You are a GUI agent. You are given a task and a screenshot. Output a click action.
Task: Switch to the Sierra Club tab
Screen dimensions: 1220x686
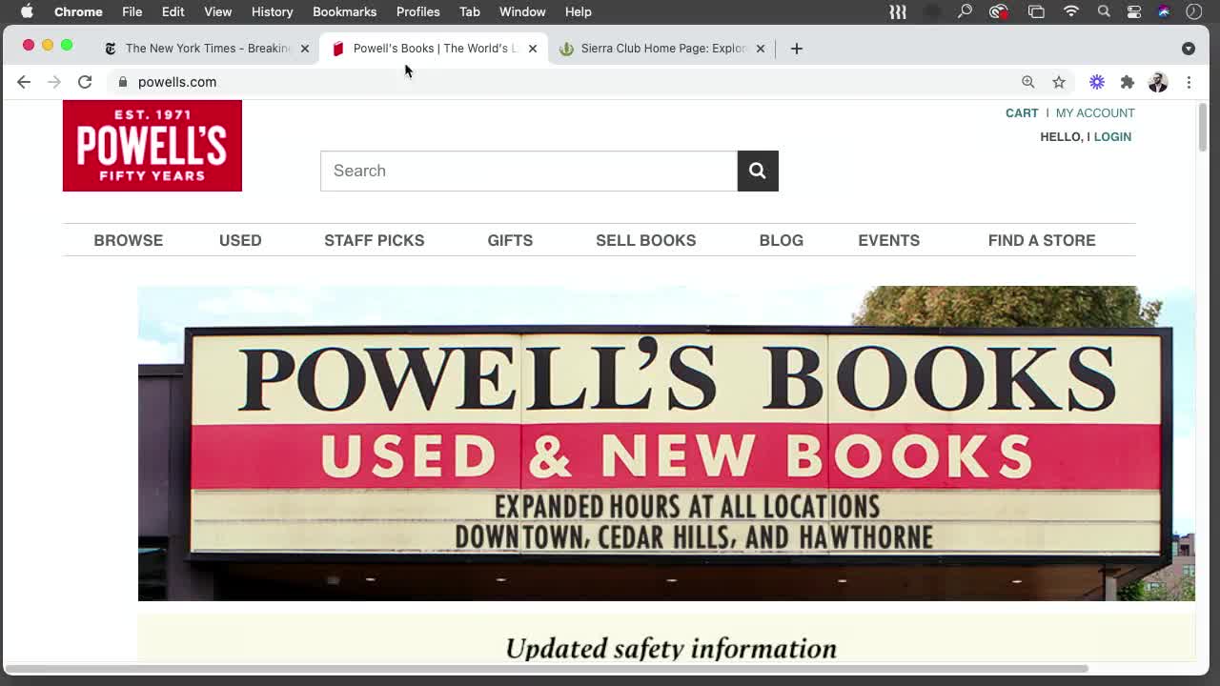(x=662, y=49)
